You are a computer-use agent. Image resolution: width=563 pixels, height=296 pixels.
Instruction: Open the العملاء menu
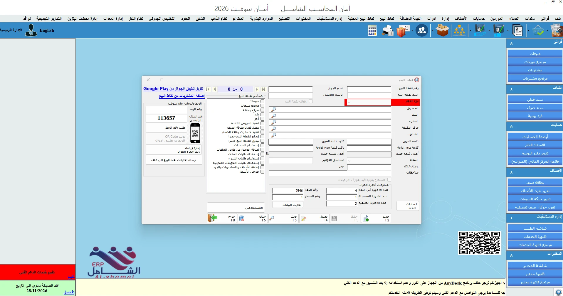(514, 18)
